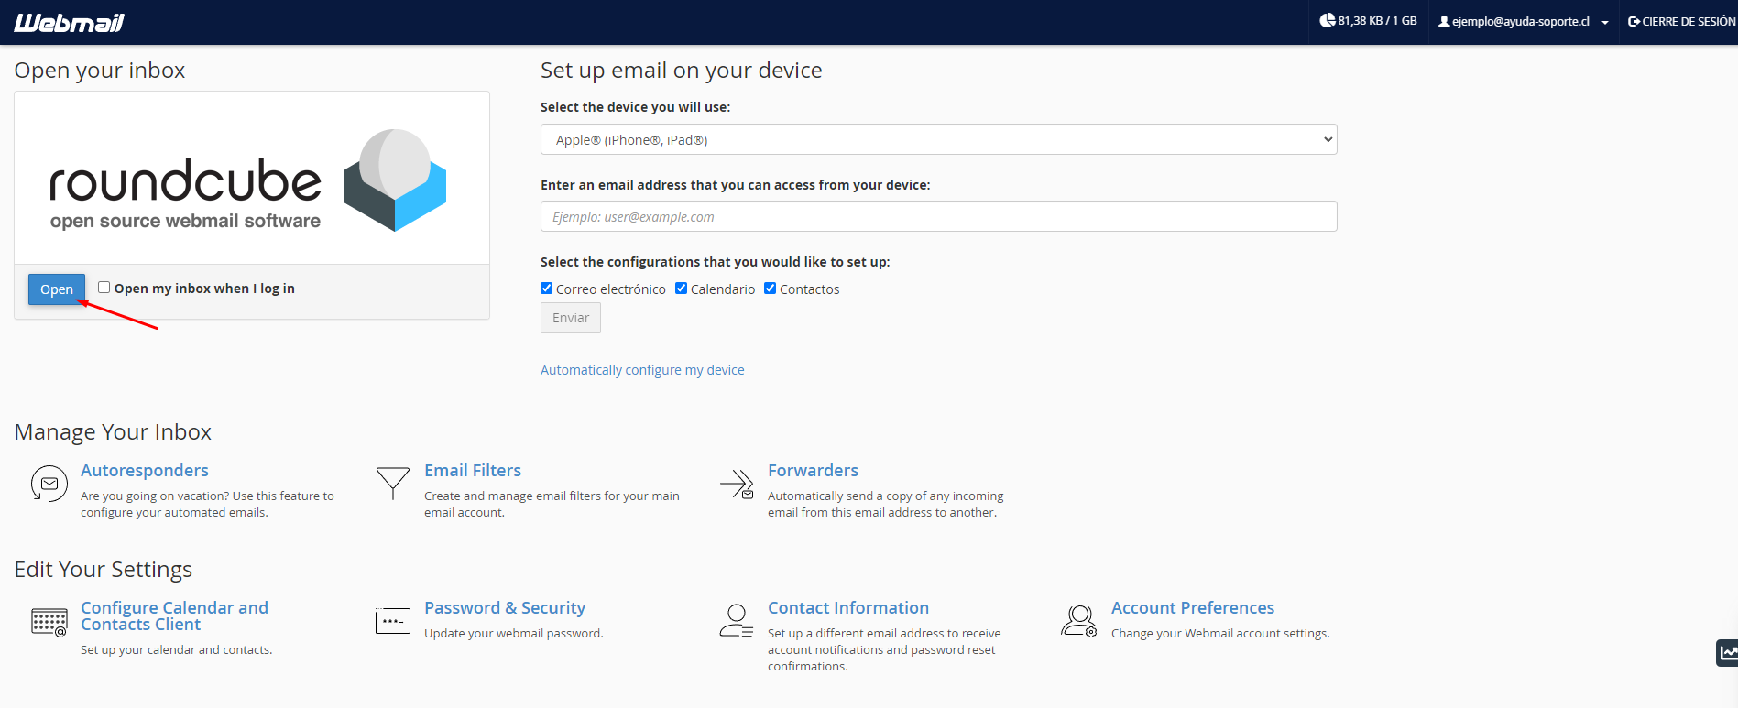Click the disk usage pie icon
The image size is (1738, 708).
(1327, 20)
